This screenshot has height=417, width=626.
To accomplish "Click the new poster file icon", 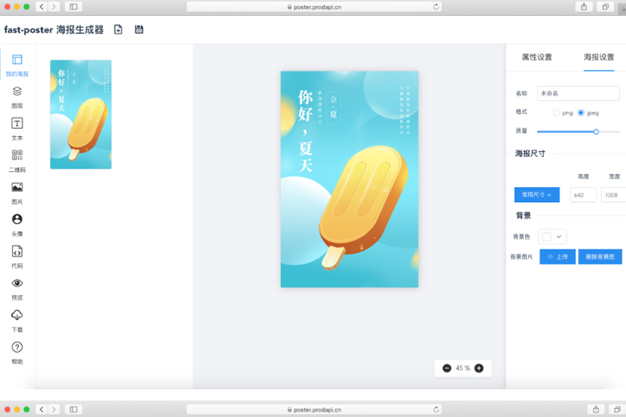I will pos(118,29).
